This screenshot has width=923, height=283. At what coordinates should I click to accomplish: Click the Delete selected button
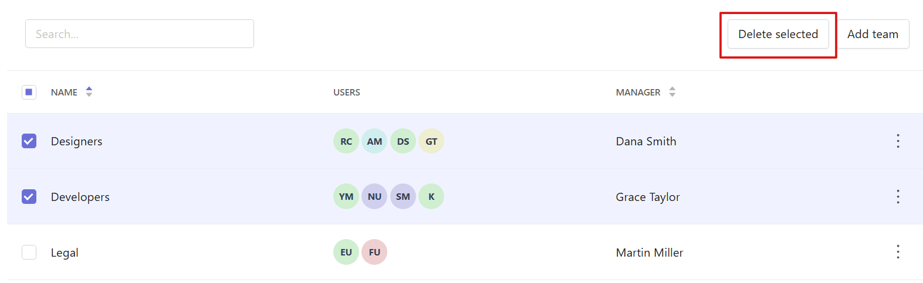click(778, 34)
